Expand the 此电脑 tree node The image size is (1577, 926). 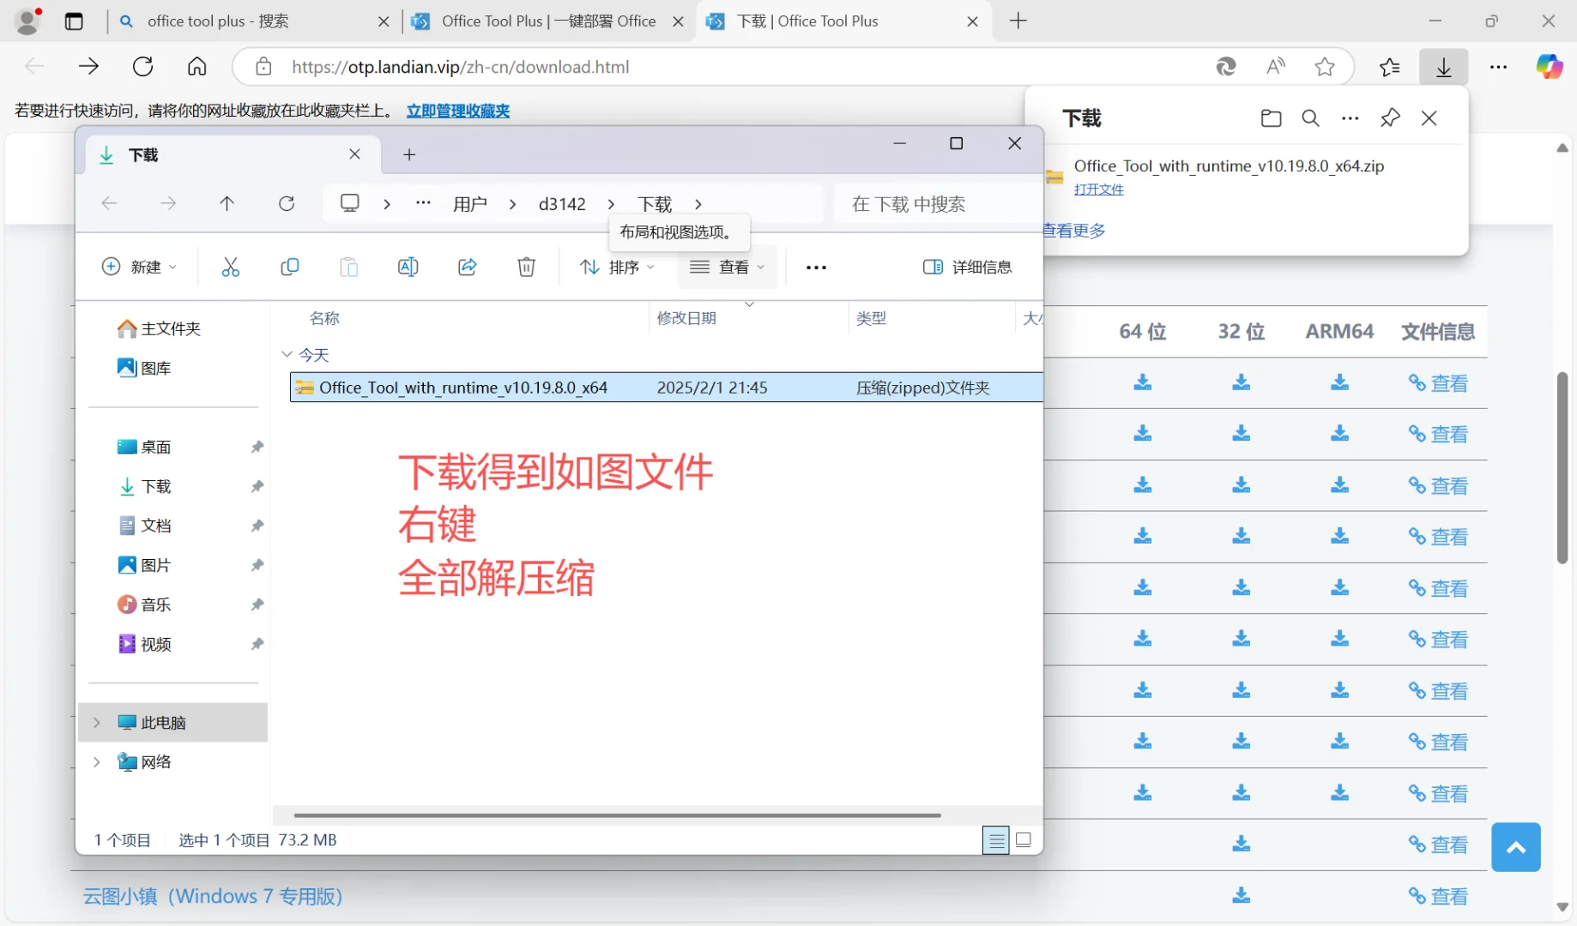click(96, 723)
